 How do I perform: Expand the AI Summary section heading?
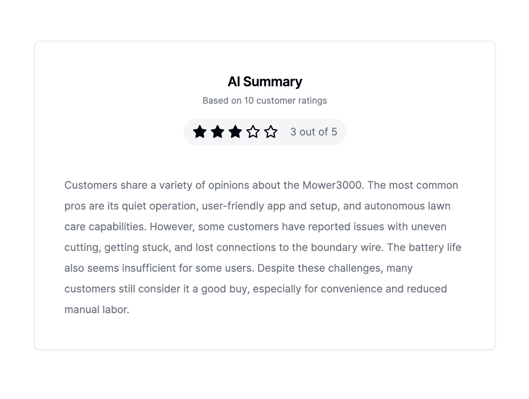point(264,81)
